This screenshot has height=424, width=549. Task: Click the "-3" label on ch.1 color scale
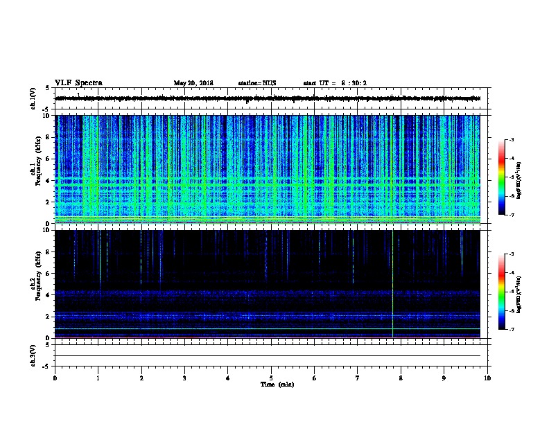point(512,139)
